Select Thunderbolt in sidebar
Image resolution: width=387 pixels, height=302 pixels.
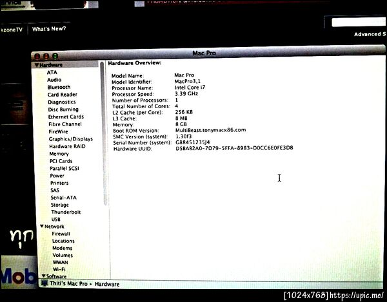click(66, 212)
